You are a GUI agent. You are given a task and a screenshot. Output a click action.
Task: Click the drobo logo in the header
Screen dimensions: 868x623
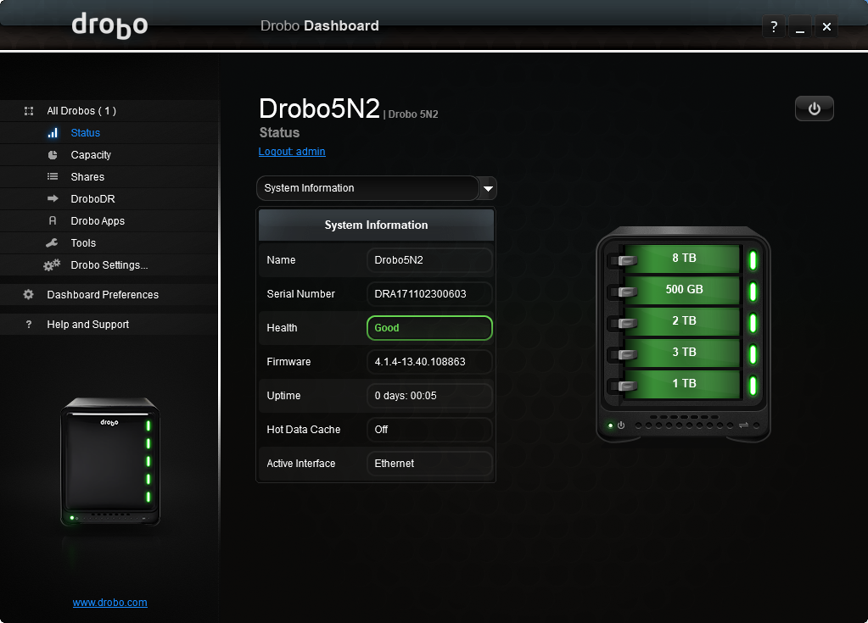pyautogui.click(x=109, y=25)
